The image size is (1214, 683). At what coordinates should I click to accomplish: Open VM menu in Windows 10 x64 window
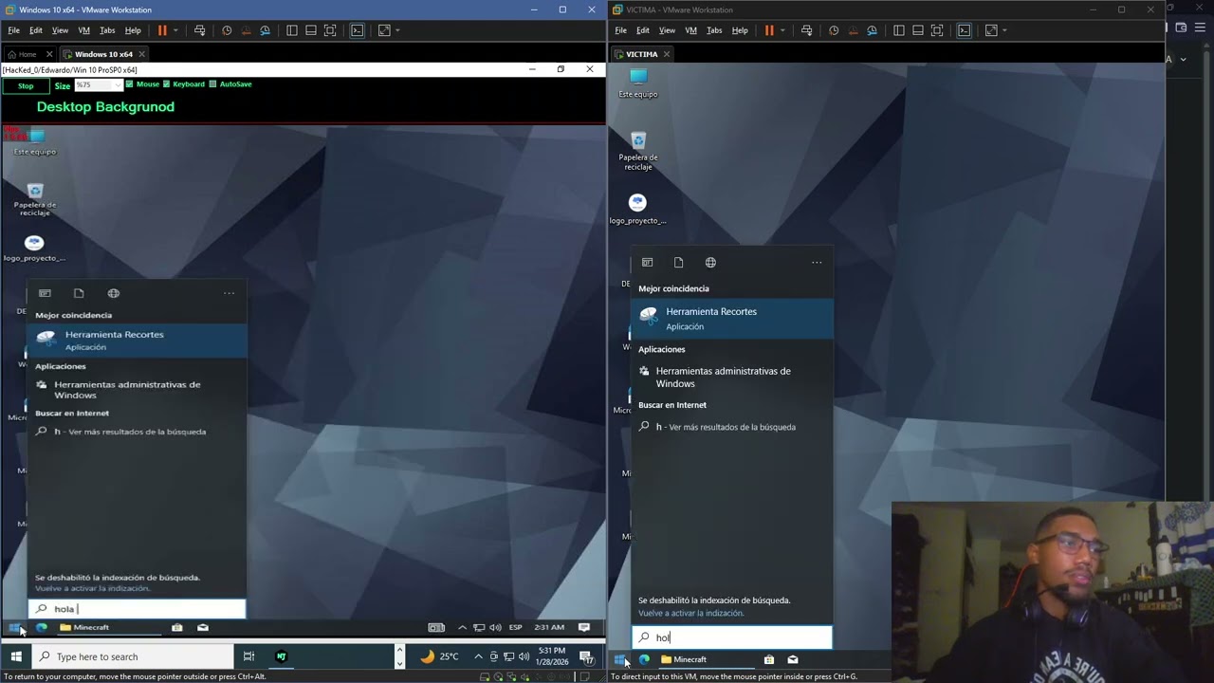tap(83, 30)
